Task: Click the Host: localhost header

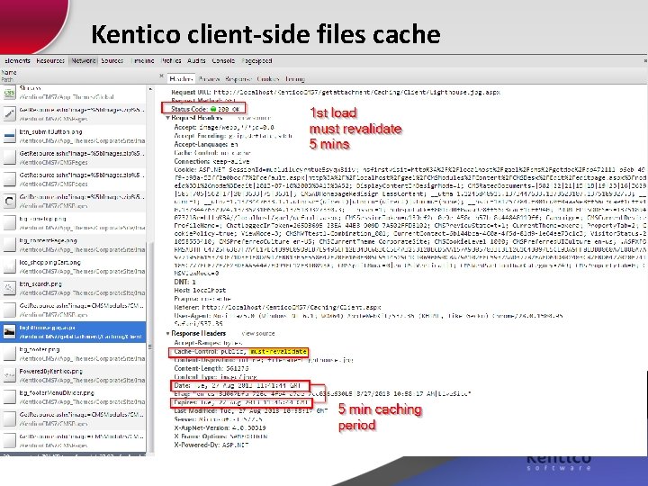Action: click(200, 290)
